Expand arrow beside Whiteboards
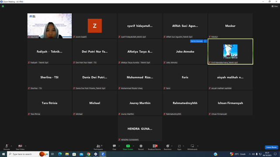 pyautogui.click(x=198, y=146)
